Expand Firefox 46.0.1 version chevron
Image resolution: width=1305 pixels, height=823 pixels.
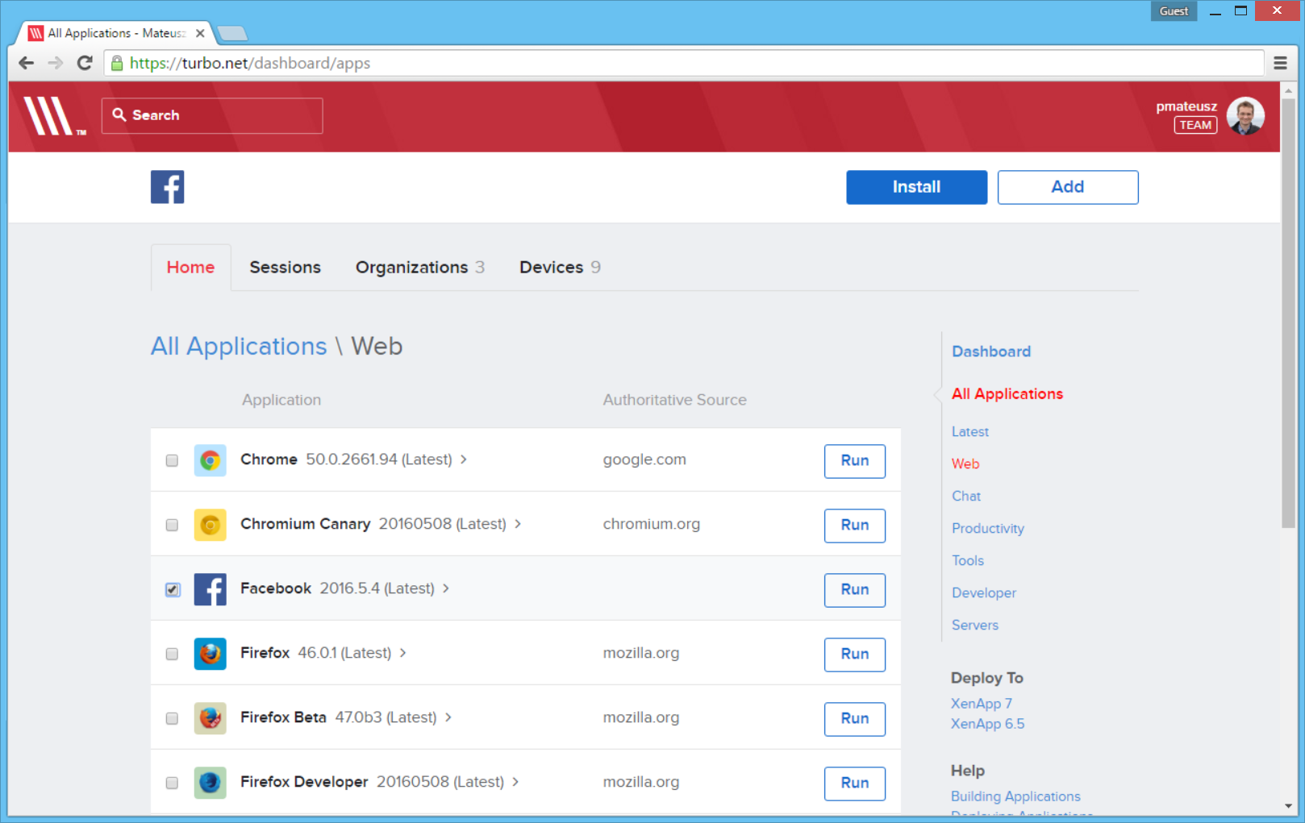[403, 653]
